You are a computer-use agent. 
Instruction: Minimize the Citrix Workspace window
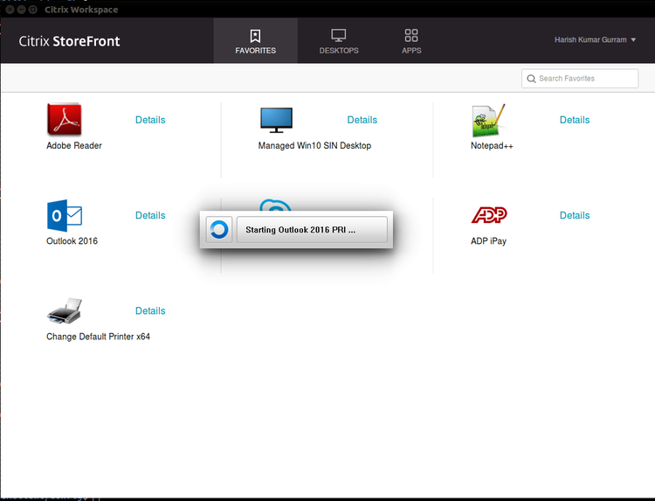tap(21, 10)
